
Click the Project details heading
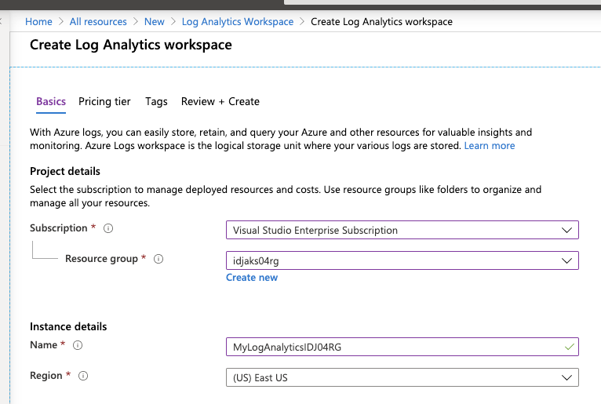[65, 171]
